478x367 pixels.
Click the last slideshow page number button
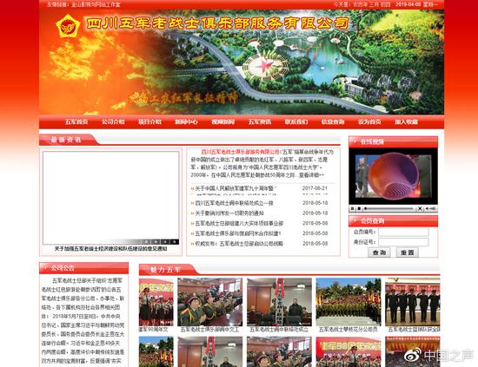click(x=175, y=241)
